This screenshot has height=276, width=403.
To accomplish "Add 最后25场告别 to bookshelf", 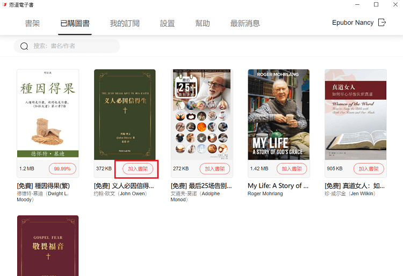I will click(214, 169).
